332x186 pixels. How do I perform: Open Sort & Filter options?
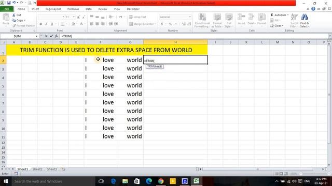point(294,21)
